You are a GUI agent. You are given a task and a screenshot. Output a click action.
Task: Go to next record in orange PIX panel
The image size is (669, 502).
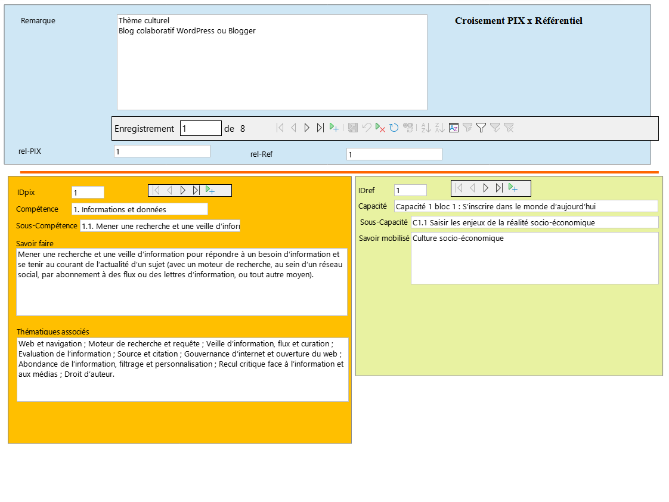182,191
